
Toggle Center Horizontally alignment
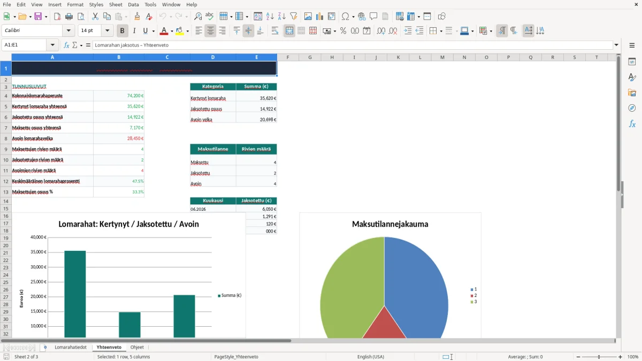pos(210,31)
